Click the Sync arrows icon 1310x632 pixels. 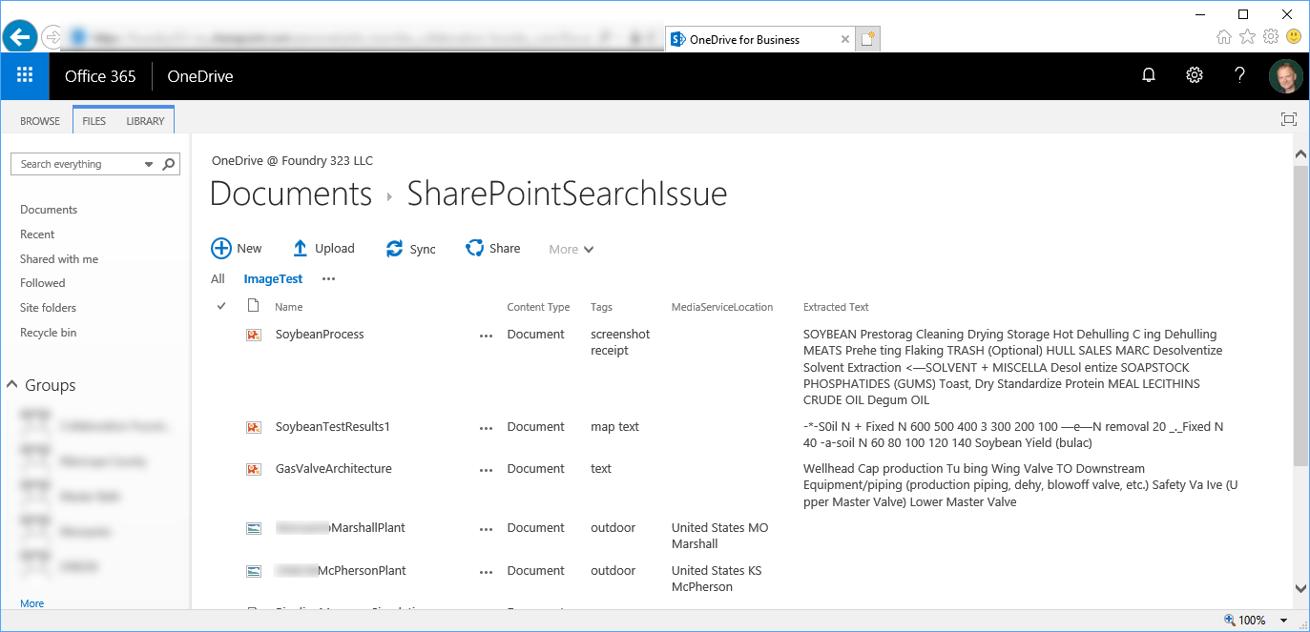(394, 249)
